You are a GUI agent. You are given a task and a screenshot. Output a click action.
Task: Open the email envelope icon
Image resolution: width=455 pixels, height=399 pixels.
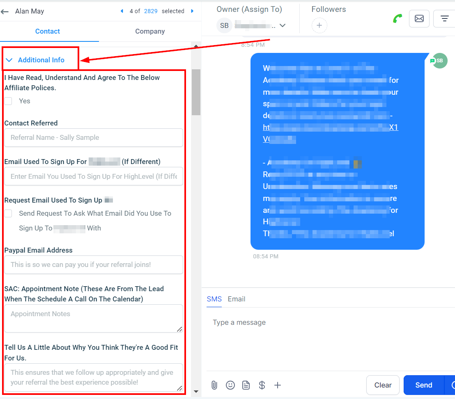pyautogui.click(x=419, y=19)
